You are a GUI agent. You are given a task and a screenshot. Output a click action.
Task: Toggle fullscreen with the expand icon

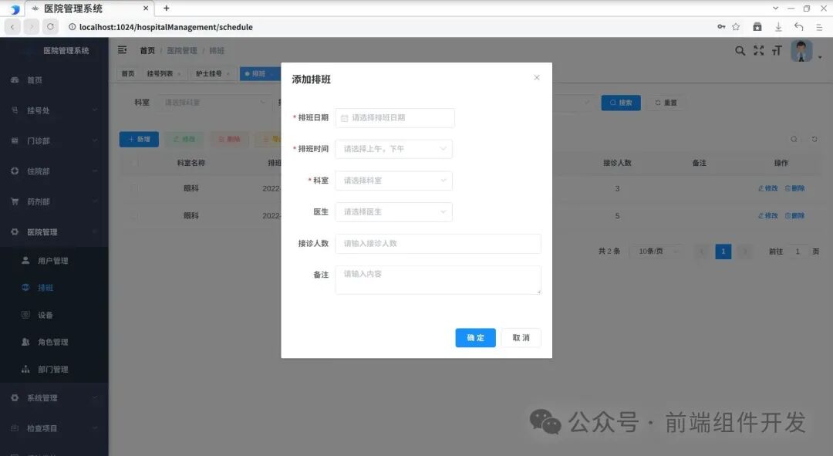pyautogui.click(x=758, y=49)
